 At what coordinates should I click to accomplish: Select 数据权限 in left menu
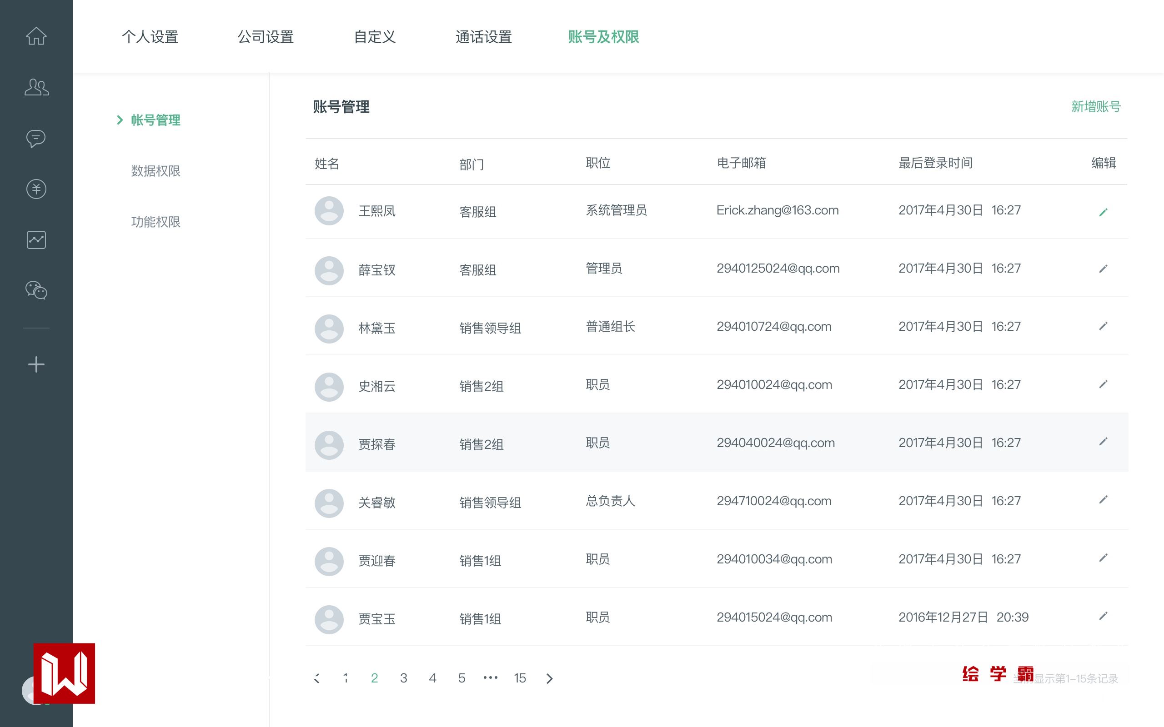(156, 171)
